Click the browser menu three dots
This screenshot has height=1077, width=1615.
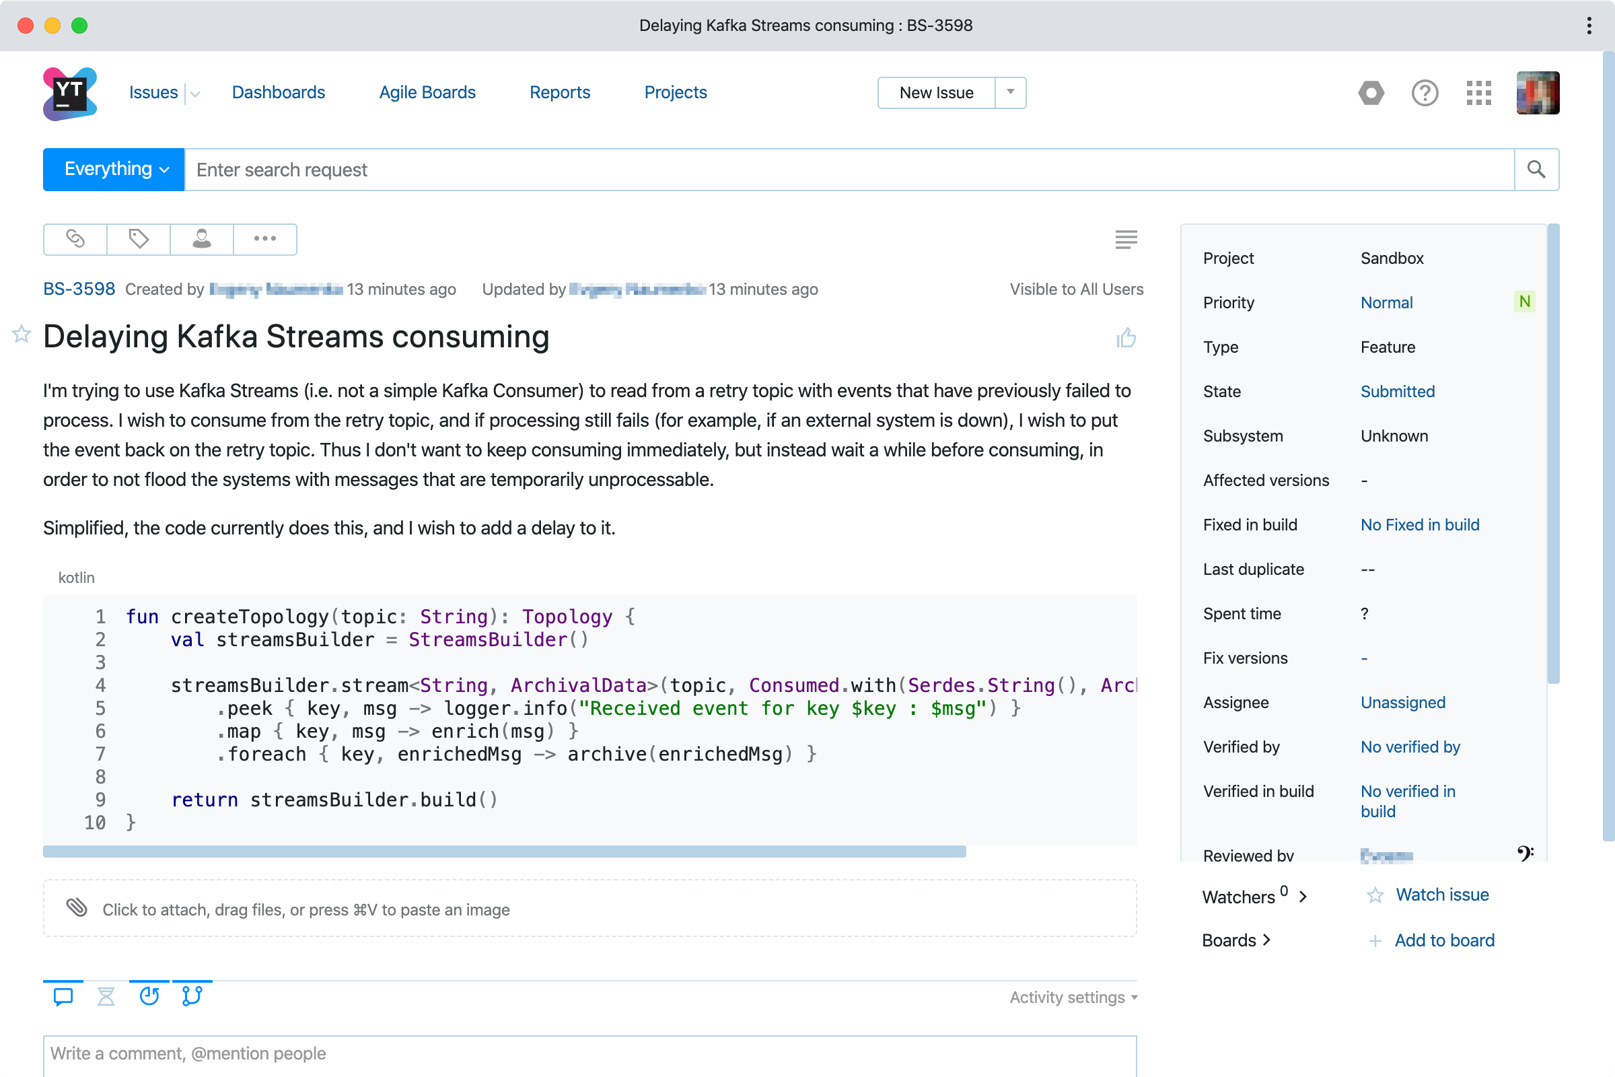point(1589,26)
